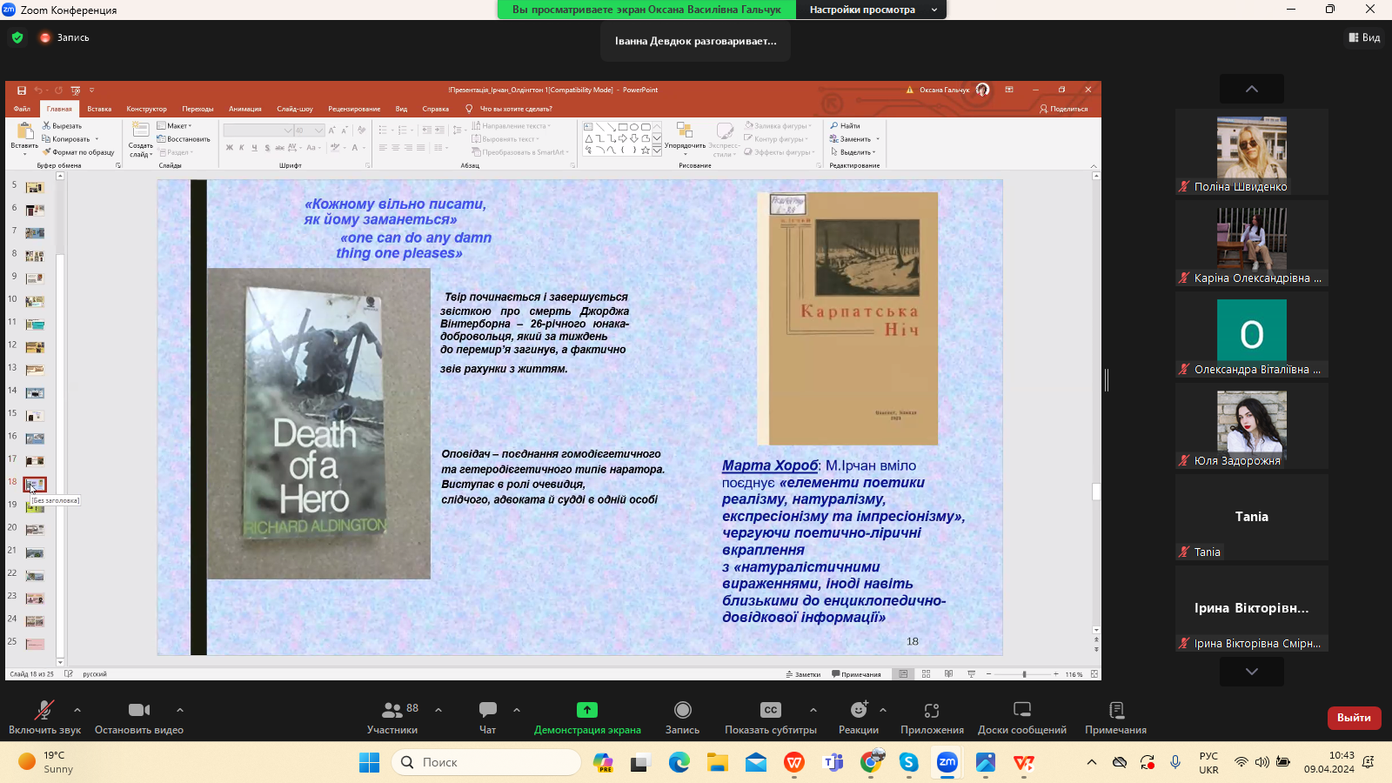1392x783 pixels.
Task: Open the Participants list icon
Action: [x=392, y=711]
